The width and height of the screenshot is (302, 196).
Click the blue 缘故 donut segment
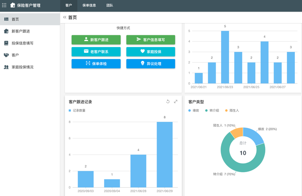[253, 135]
